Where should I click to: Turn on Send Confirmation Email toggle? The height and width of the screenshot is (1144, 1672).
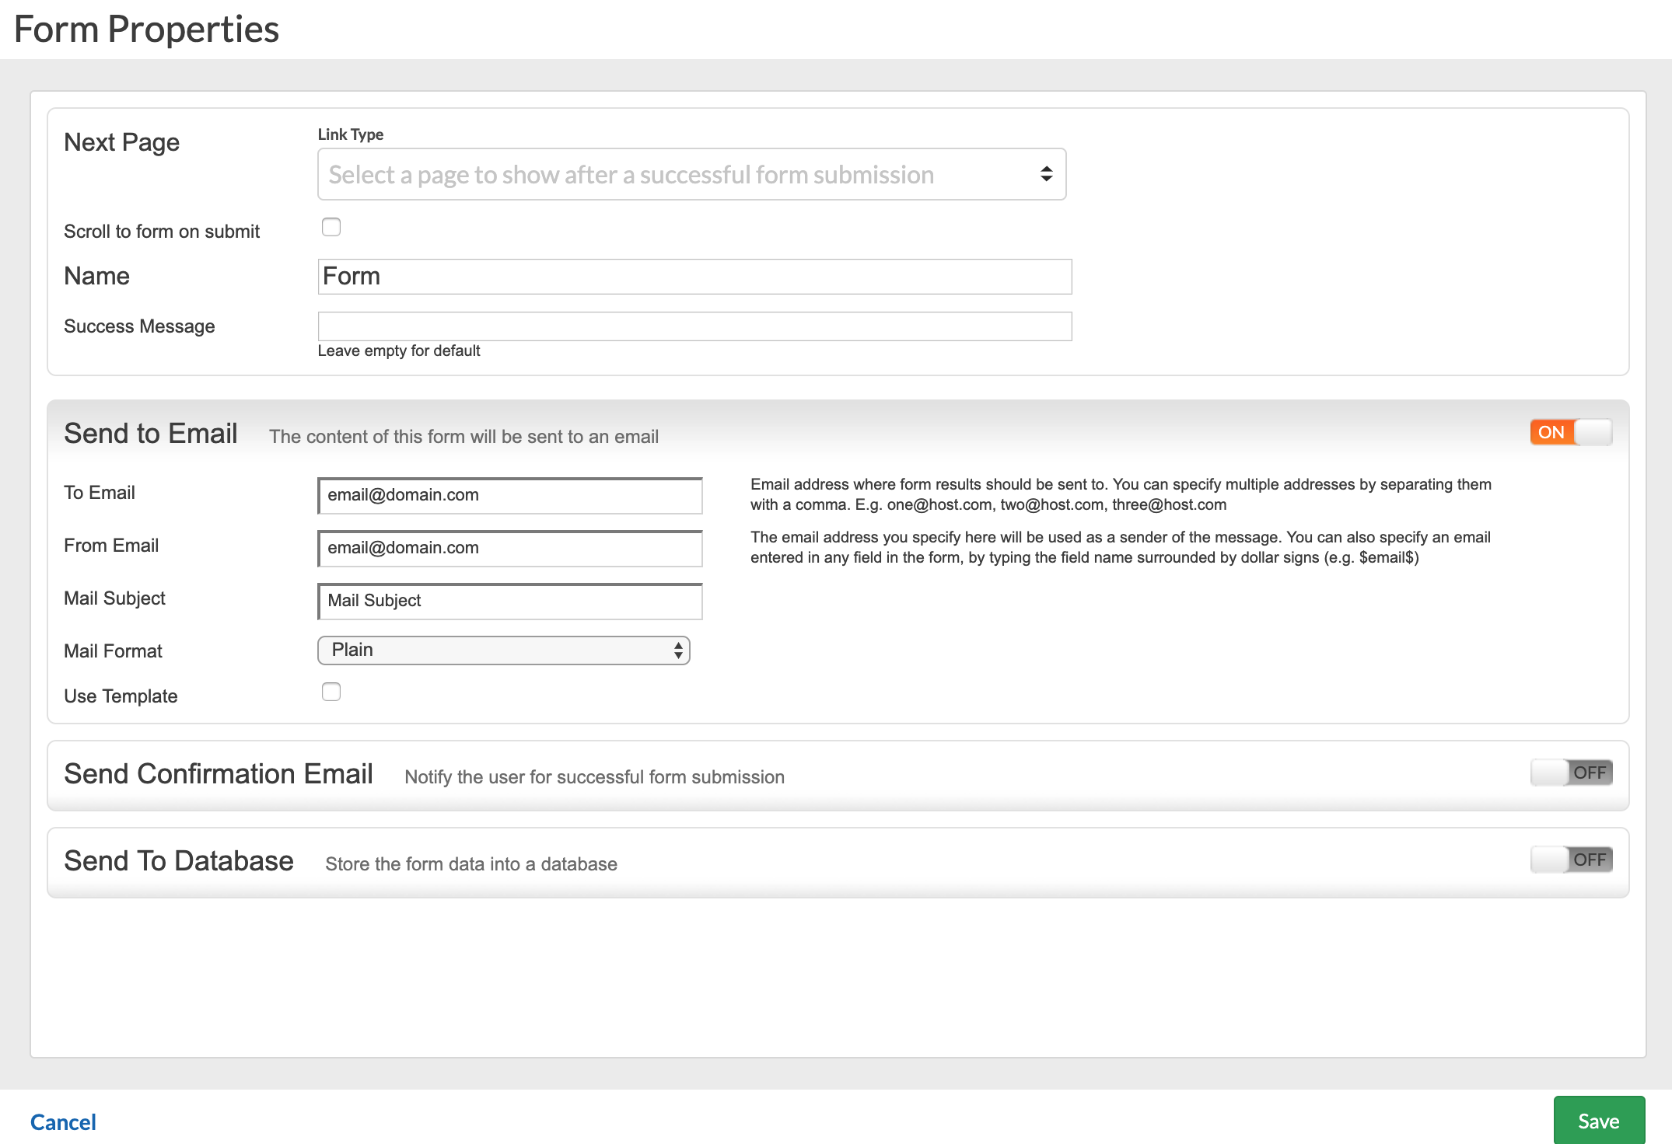pyautogui.click(x=1570, y=773)
